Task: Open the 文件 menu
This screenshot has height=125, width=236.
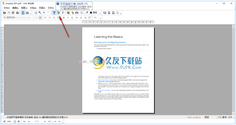Action: pyautogui.click(x=7, y=8)
